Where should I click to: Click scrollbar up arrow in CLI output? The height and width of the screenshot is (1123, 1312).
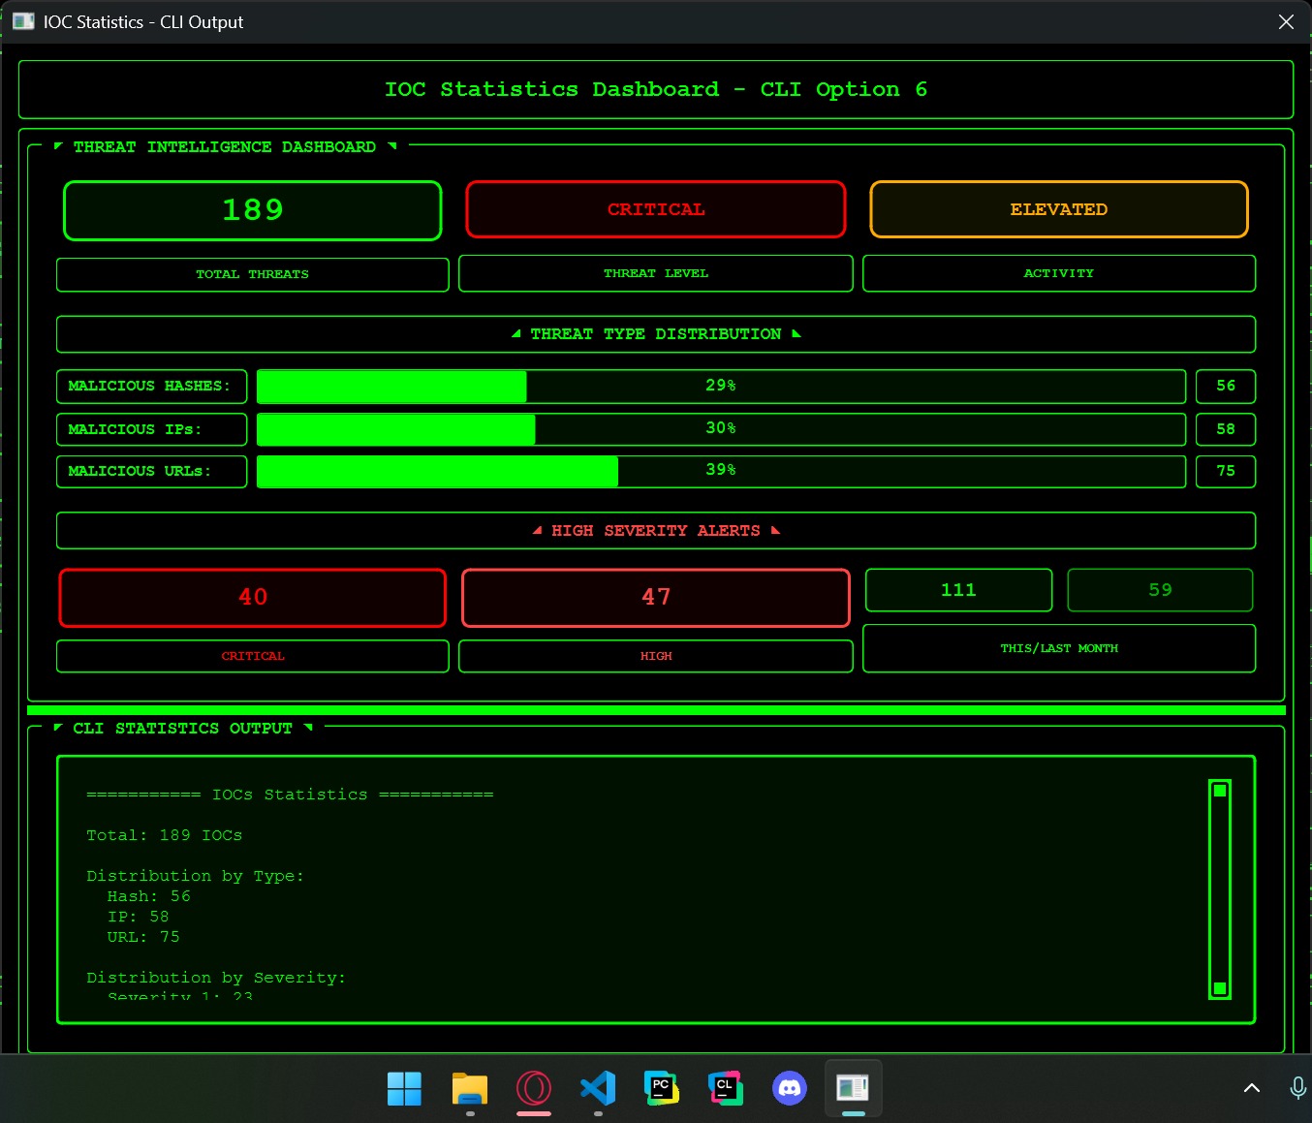(1220, 791)
